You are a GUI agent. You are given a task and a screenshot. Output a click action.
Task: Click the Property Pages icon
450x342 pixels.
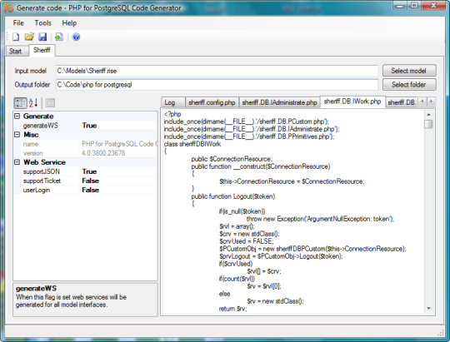point(50,103)
